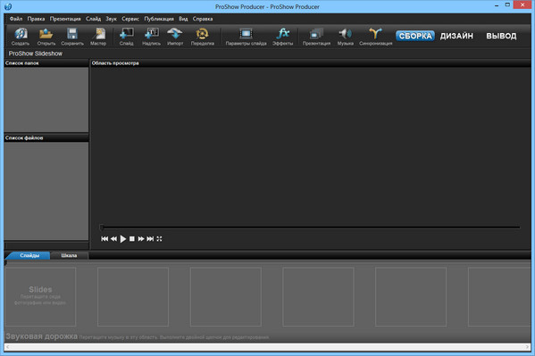Image resolution: width=535 pixels, height=356 pixels.
Task: Click the ProShow Slideshow title text
Action: (x=36, y=54)
